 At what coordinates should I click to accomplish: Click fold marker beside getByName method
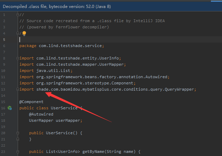(x=18, y=152)
